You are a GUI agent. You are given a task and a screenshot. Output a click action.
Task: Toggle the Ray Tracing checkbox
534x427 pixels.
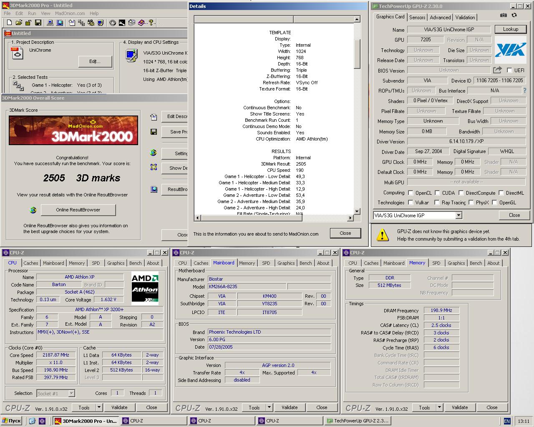tap(437, 202)
